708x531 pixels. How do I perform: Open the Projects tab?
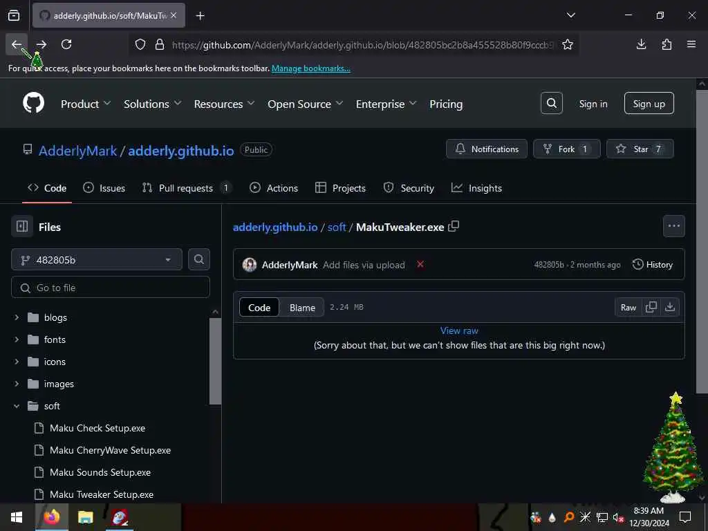pyautogui.click(x=340, y=188)
